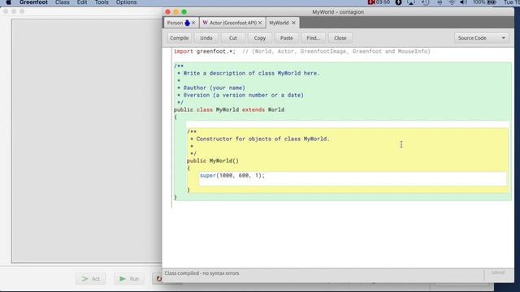Click the volume icon in menu bar
The image size is (520, 292).
click(x=464, y=2)
